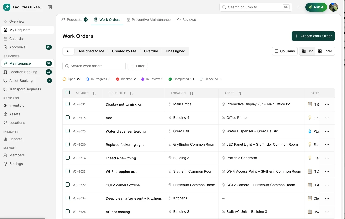Switch to Reviews tab

[x=186, y=20]
